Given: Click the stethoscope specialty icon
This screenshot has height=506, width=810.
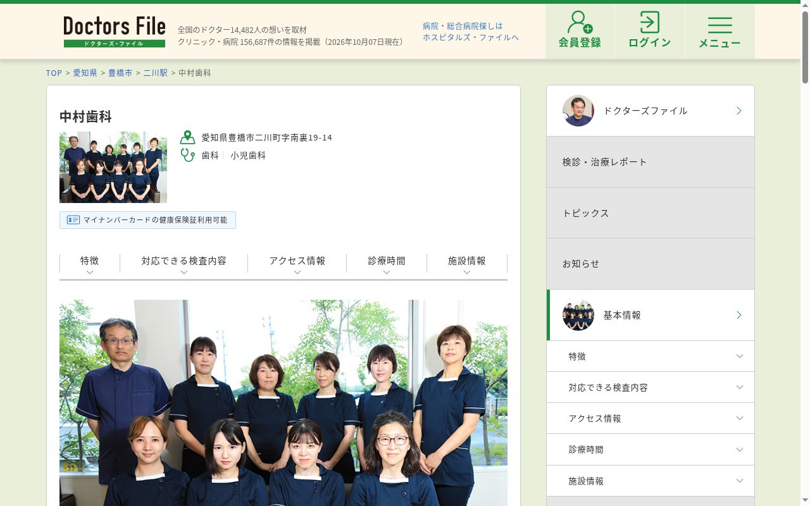Looking at the screenshot, I should tap(187, 155).
